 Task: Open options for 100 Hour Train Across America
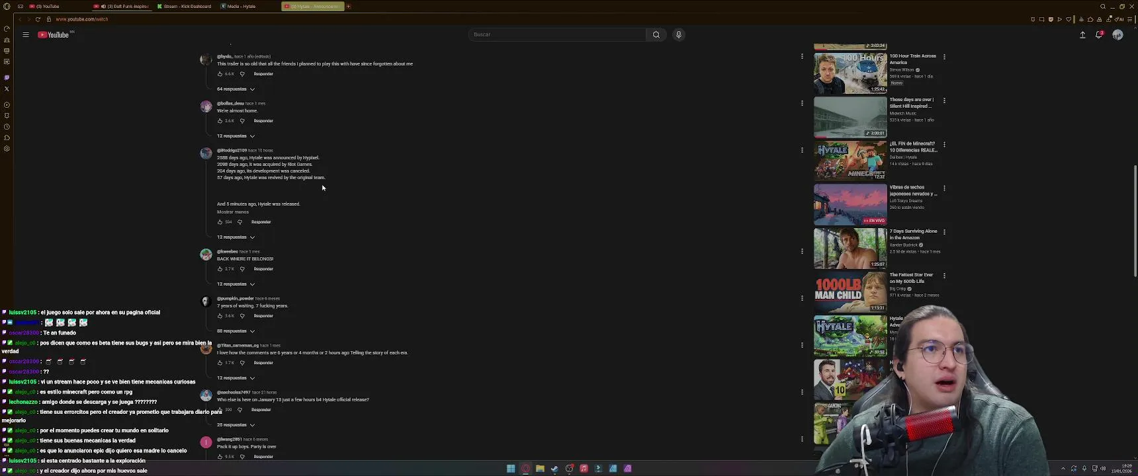(x=944, y=57)
